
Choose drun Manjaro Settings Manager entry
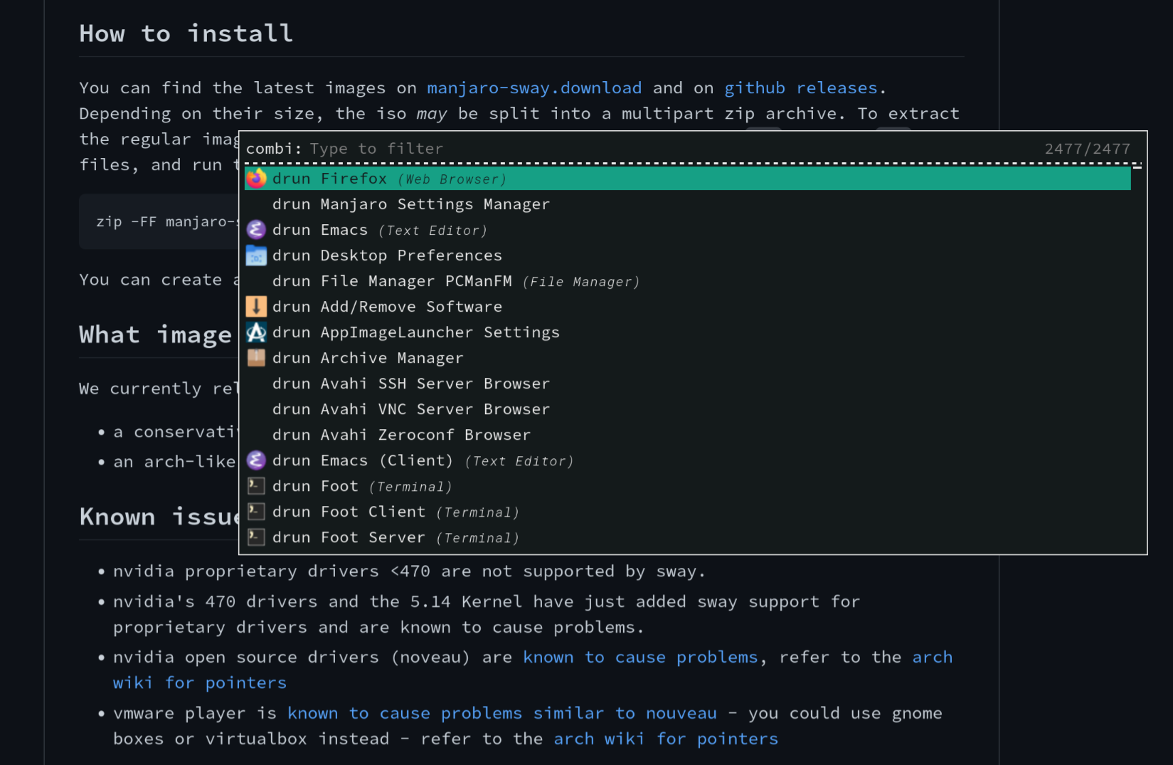tap(410, 204)
